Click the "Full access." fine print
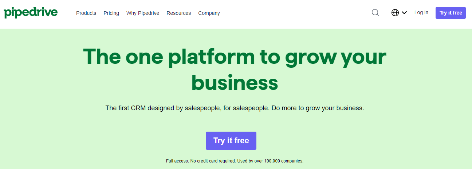472x169 pixels. 177,161
